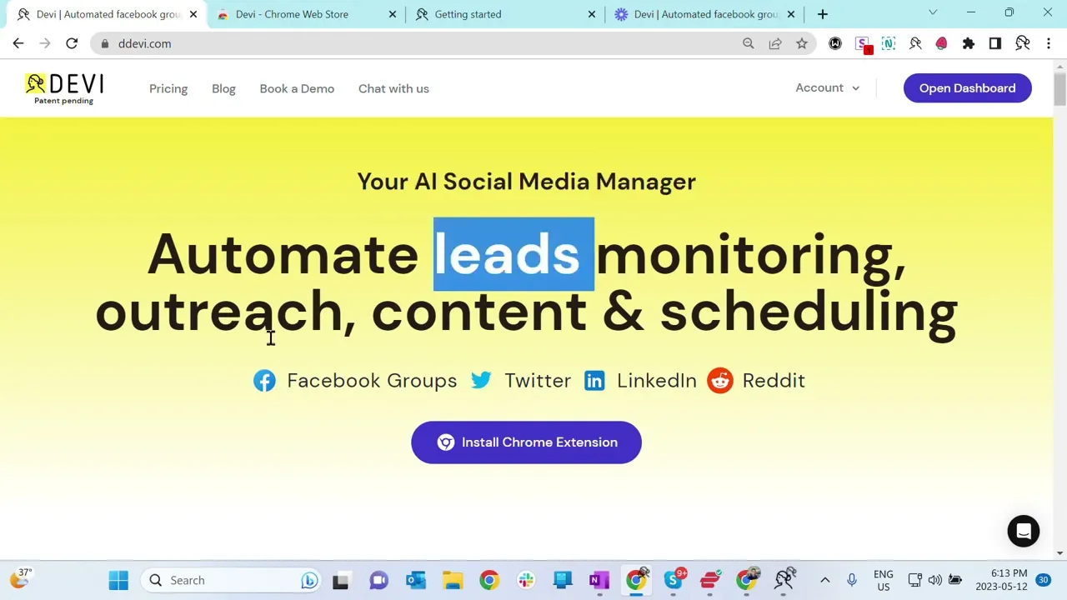Screen dimensions: 1067x600
Task: Toggle the Chrome side panel
Action: click(995, 43)
